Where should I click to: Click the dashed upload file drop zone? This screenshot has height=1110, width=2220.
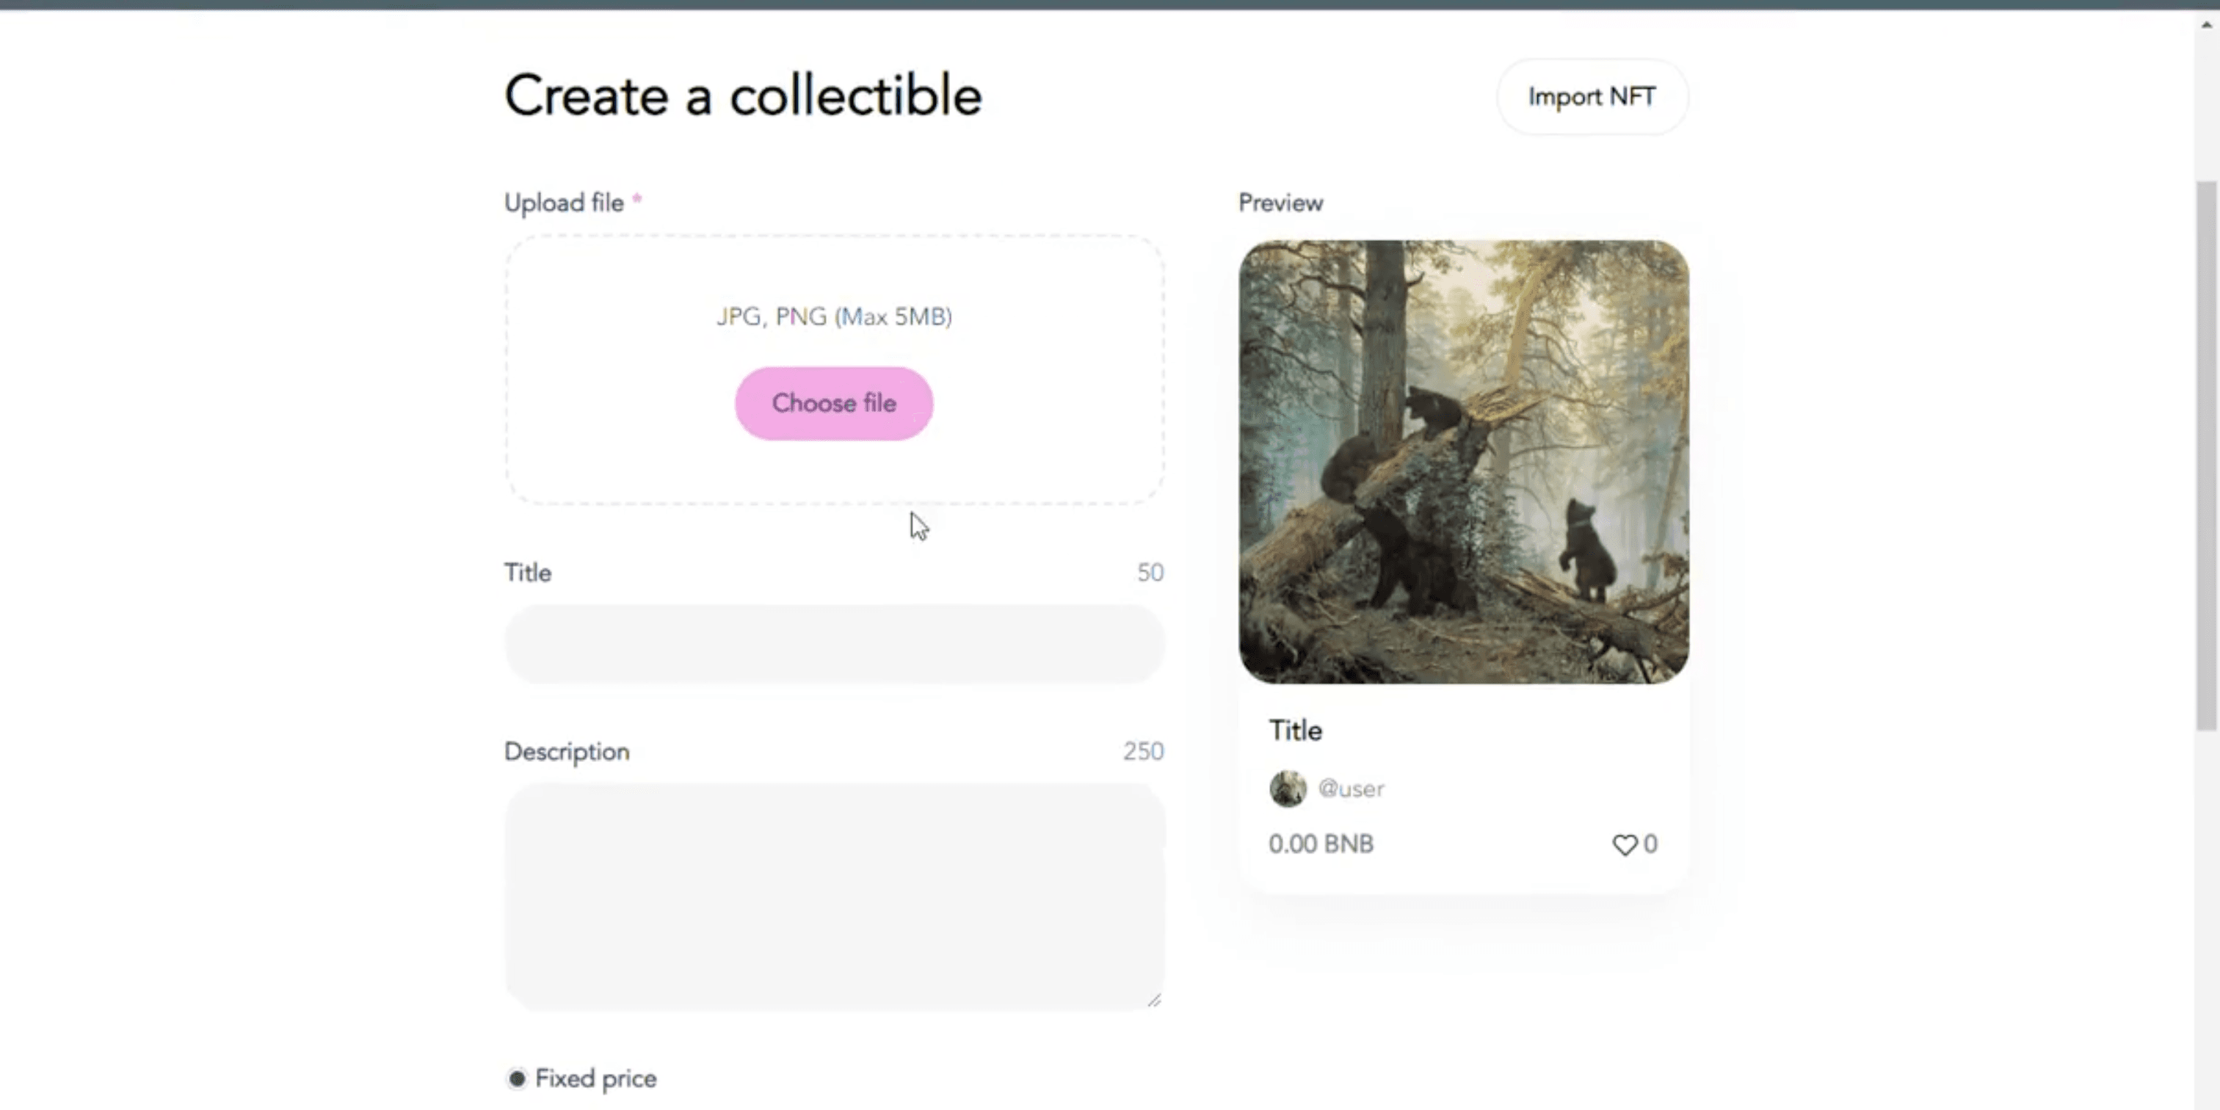pyautogui.click(x=620, y=371)
